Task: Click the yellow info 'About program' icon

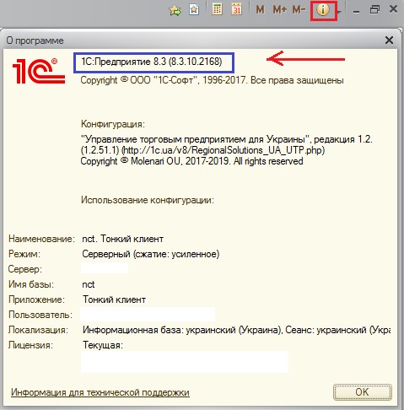Action: (x=323, y=10)
